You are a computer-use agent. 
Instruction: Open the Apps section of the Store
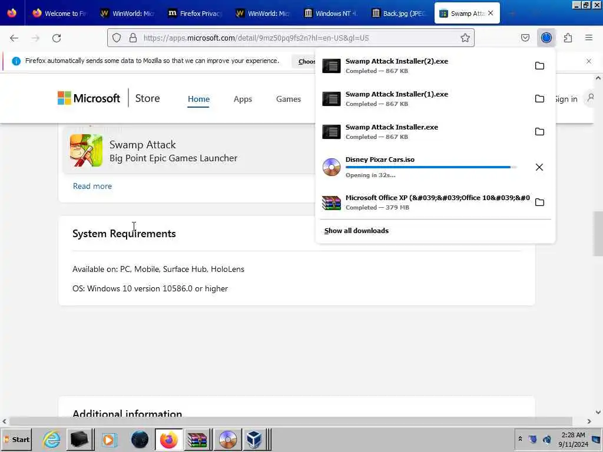[243, 99]
